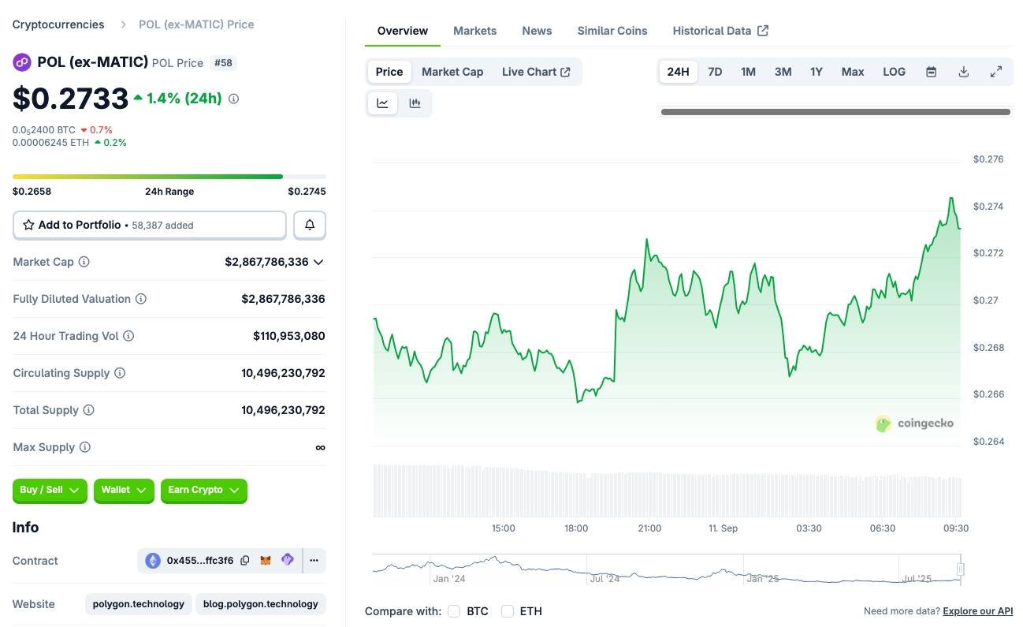Viewport: 1023px width, 627px height.
Task: Select the 1M time range
Action: [748, 72]
